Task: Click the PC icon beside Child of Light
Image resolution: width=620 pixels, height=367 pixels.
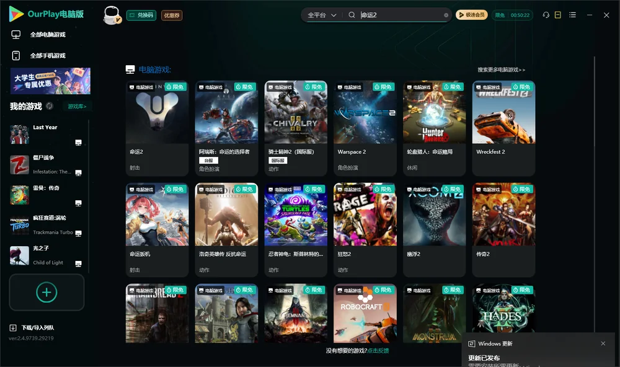Action: tap(78, 264)
